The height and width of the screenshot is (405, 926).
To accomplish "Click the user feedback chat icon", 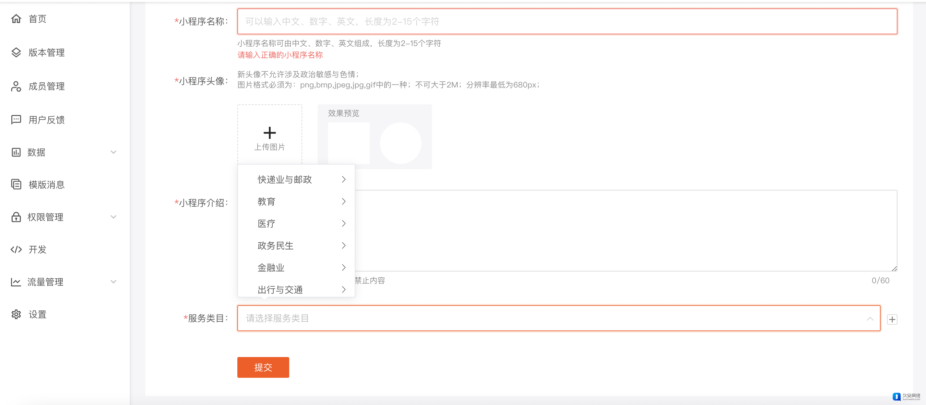I will (16, 120).
